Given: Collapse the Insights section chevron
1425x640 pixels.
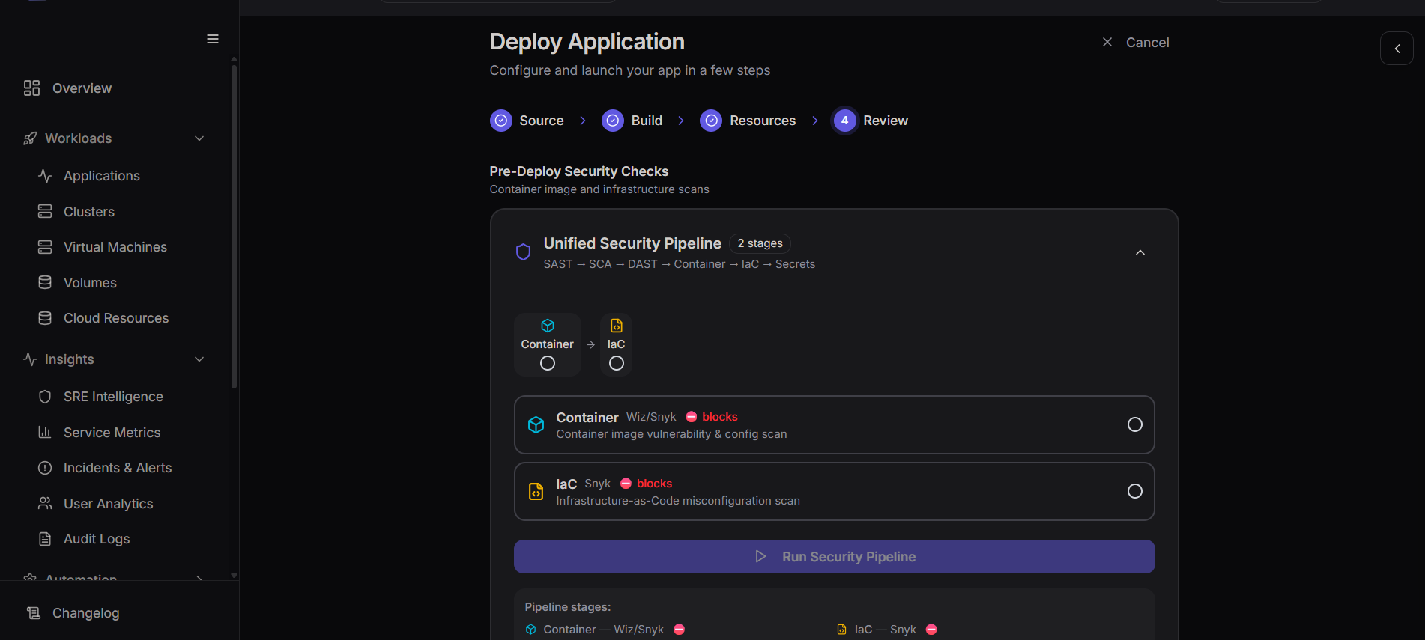Looking at the screenshot, I should tap(199, 359).
